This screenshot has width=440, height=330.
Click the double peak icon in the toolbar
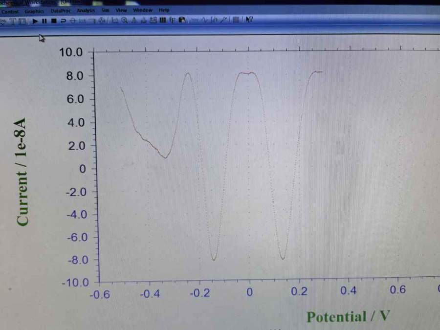point(144,20)
